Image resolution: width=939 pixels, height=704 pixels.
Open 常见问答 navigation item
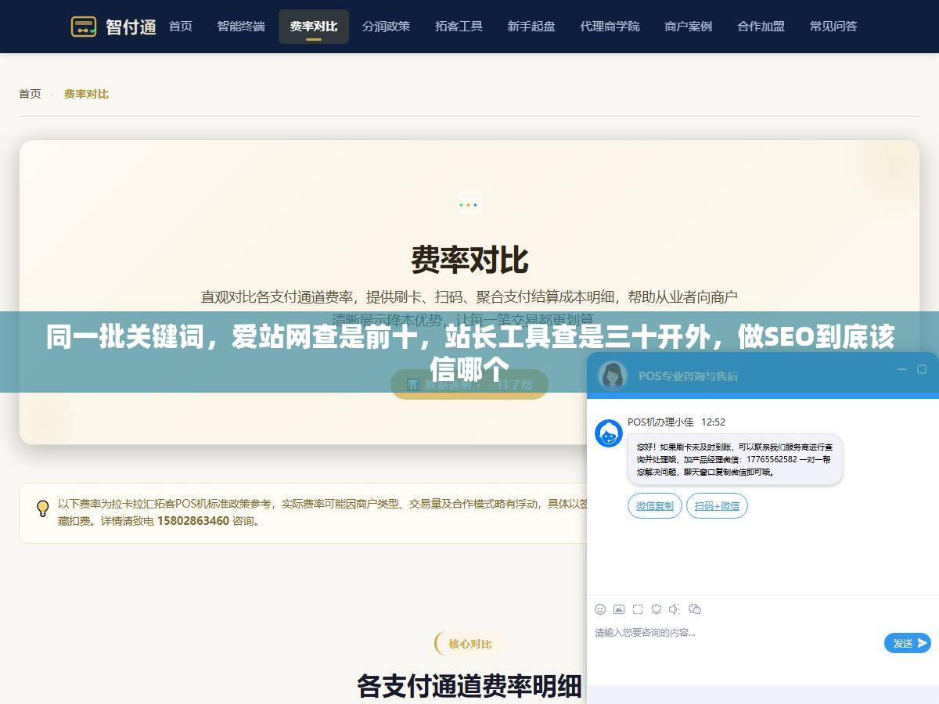point(833,27)
